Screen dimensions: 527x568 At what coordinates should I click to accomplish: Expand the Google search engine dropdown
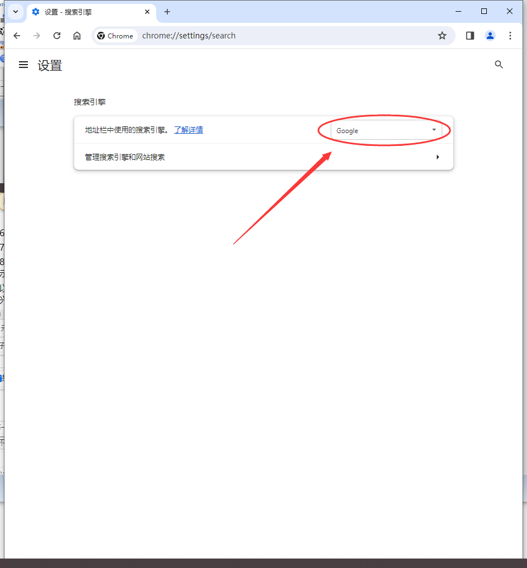(x=386, y=130)
